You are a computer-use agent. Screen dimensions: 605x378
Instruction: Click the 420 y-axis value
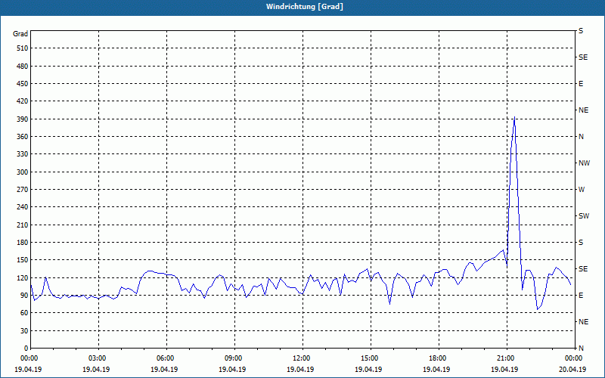tap(23, 101)
